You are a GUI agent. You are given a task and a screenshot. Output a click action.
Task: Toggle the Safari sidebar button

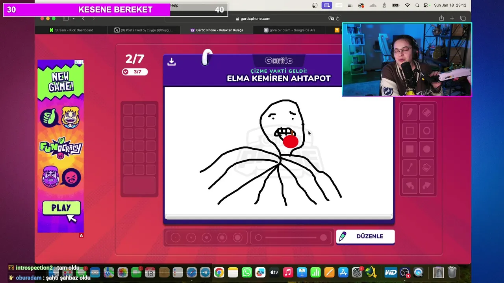66,18
